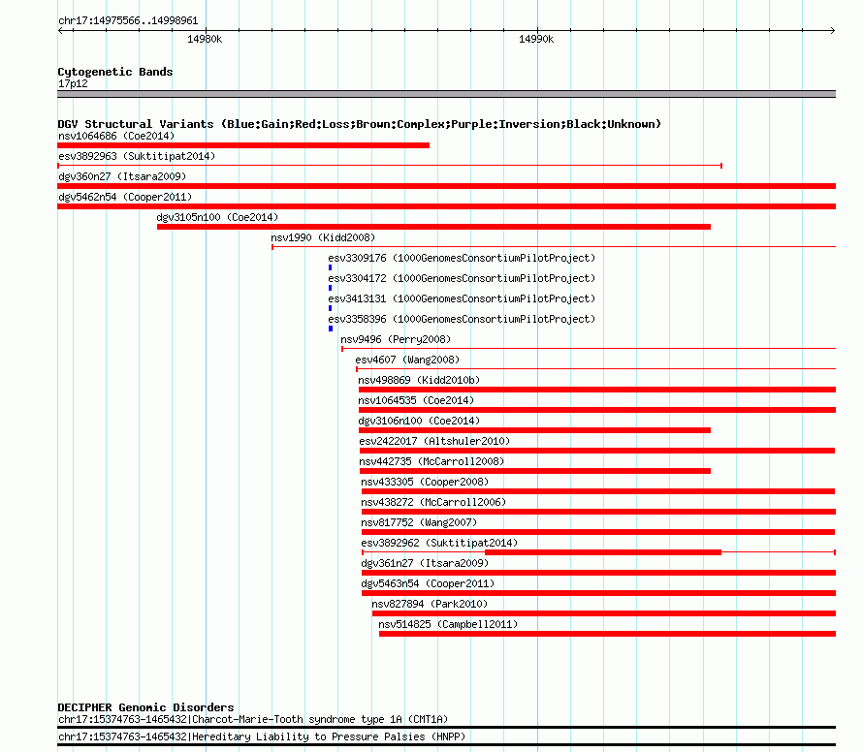Open variant dgv5462n54 (Cooper2011) label
Viewport: 863px width, 752px height.
(x=125, y=197)
